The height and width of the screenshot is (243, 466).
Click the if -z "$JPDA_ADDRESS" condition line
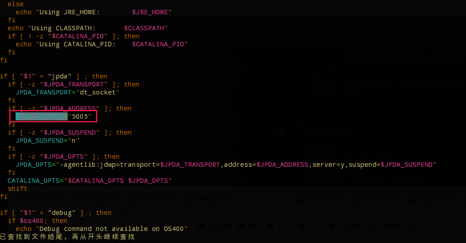point(69,108)
